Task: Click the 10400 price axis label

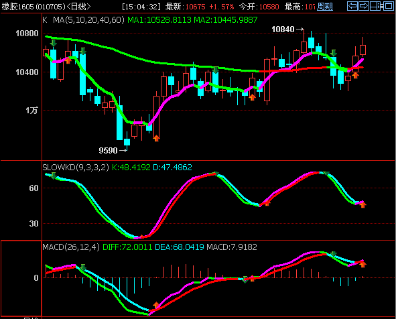Action: pos(27,72)
